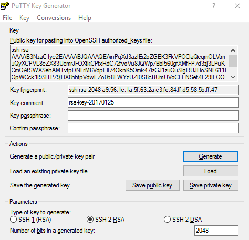This screenshot has height=240, width=249.
Task: Click the question mark help icon
Action: (214, 6)
